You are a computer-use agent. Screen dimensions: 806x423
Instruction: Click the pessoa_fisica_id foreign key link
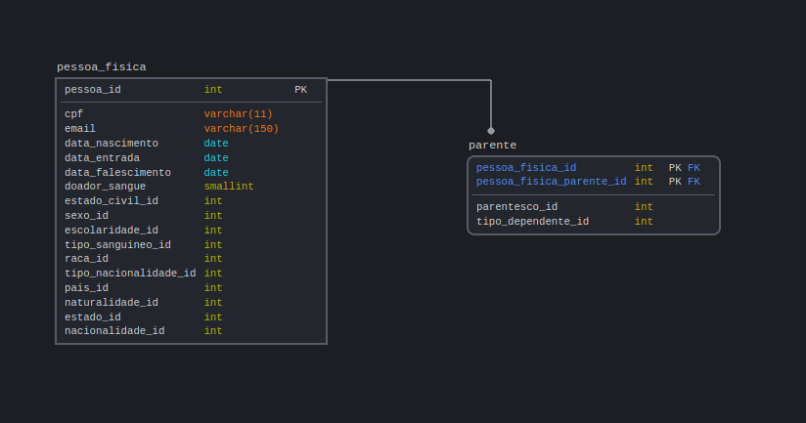(526, 168)
